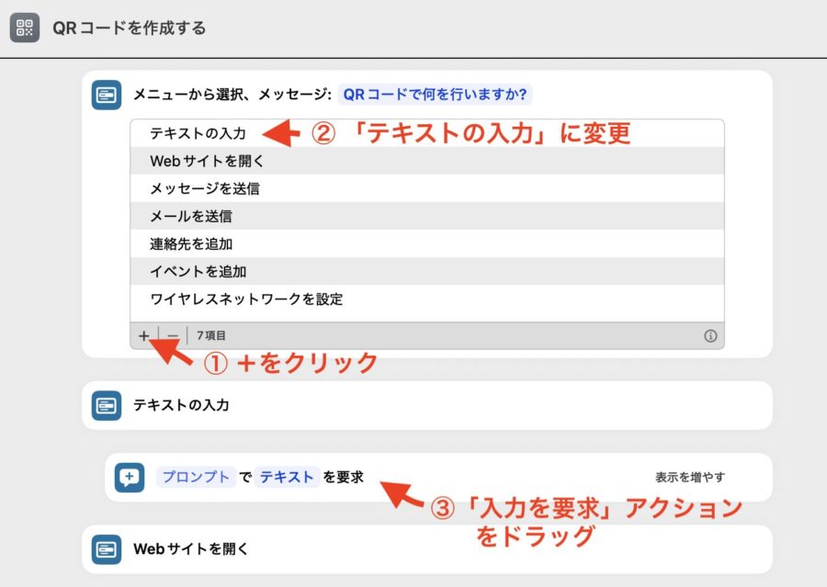Select the テキストの入力 list row
The width and height of the screenshot is (827, 587).
click(x=198, y=133)
